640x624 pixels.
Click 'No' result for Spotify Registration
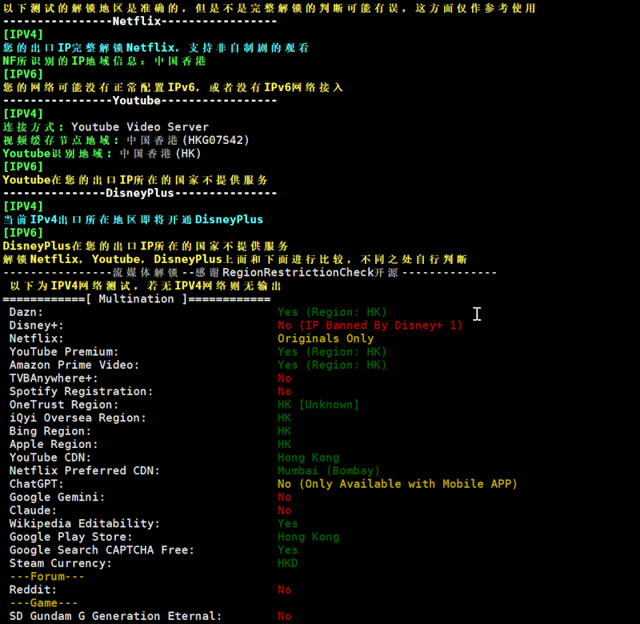point(284,391)
